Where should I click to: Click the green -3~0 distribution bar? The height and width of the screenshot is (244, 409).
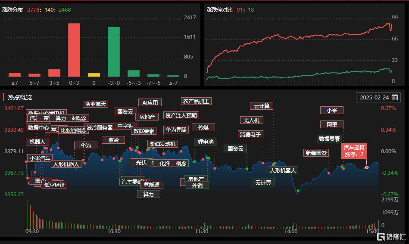pos(114,52)
